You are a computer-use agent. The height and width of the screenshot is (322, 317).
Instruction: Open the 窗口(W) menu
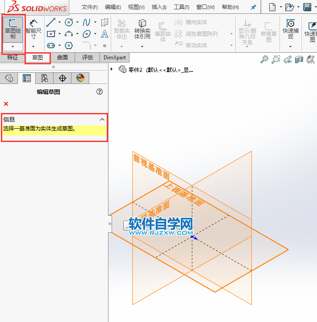coord(205,7)
